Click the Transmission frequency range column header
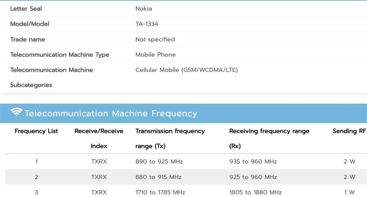367x197 pixels. pyautogui.click(x=170, y=138)
